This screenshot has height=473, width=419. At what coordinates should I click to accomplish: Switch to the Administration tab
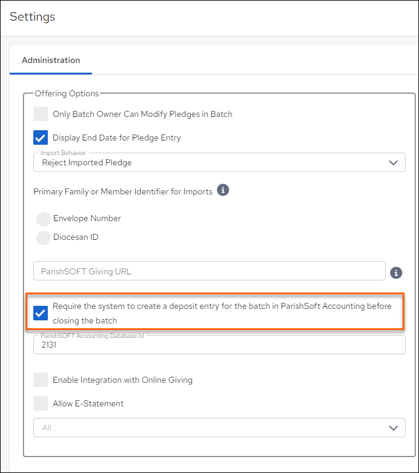[x=51, y=60]
